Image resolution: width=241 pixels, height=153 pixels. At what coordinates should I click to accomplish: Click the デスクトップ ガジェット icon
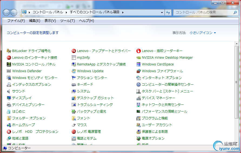[x=74, y=98]
